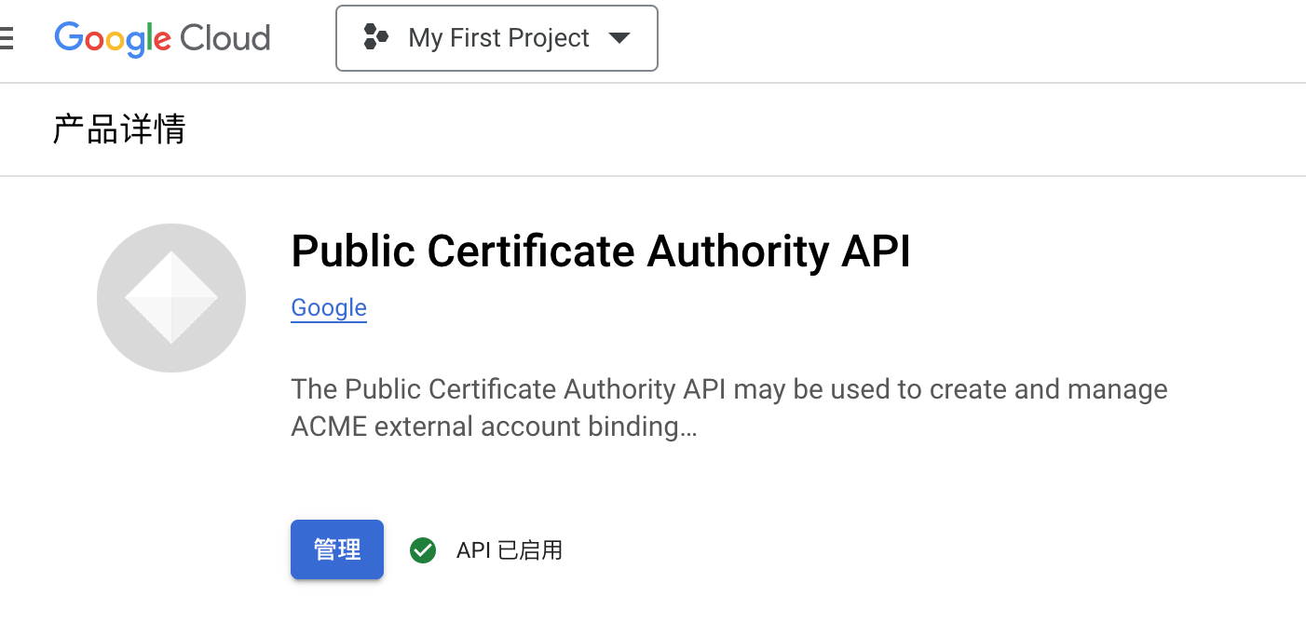
Task: Click the ACME external account binding text
Action: click(x=484, y=427)
